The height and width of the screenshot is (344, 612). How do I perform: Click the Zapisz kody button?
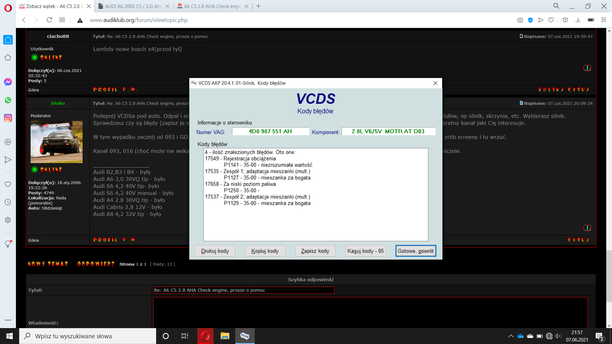(315, 251)
